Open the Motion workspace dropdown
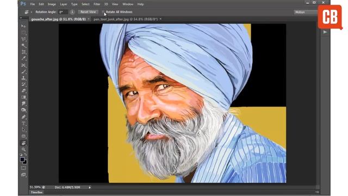The height and width of the screenshot is (196, 348). pos(306,12)
